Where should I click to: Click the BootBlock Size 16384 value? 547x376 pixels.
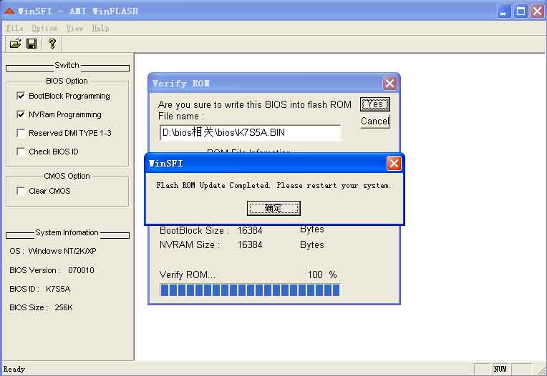pyautogui.click(x=250, y=230)
